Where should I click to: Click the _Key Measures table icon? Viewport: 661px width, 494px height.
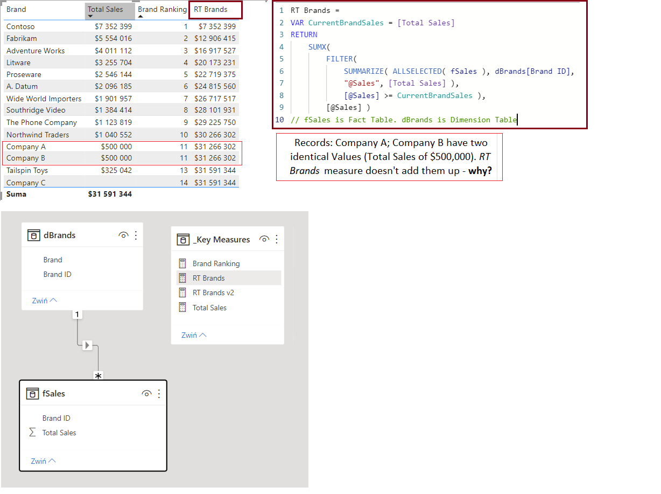pyautogui.click(x=183, y=239)
